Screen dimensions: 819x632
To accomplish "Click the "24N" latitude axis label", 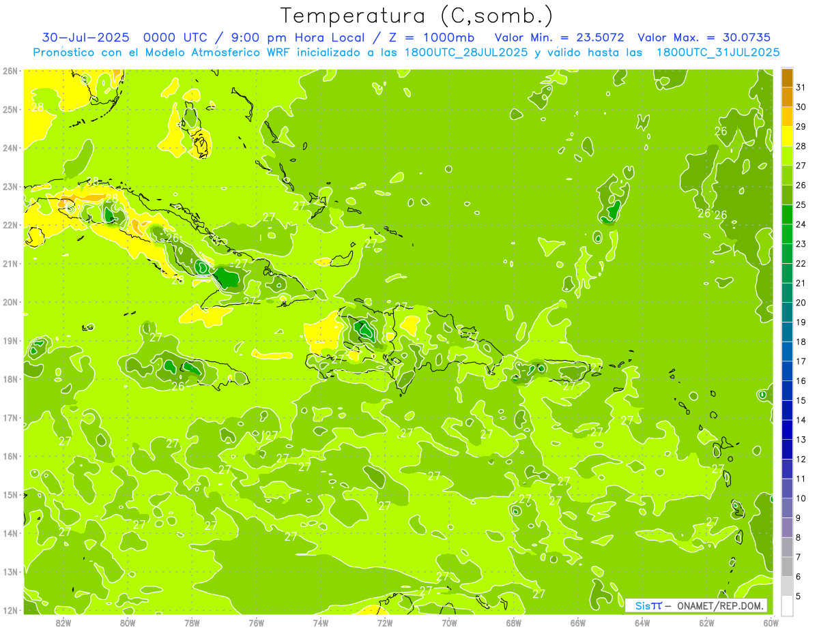I will click(10, 148).
